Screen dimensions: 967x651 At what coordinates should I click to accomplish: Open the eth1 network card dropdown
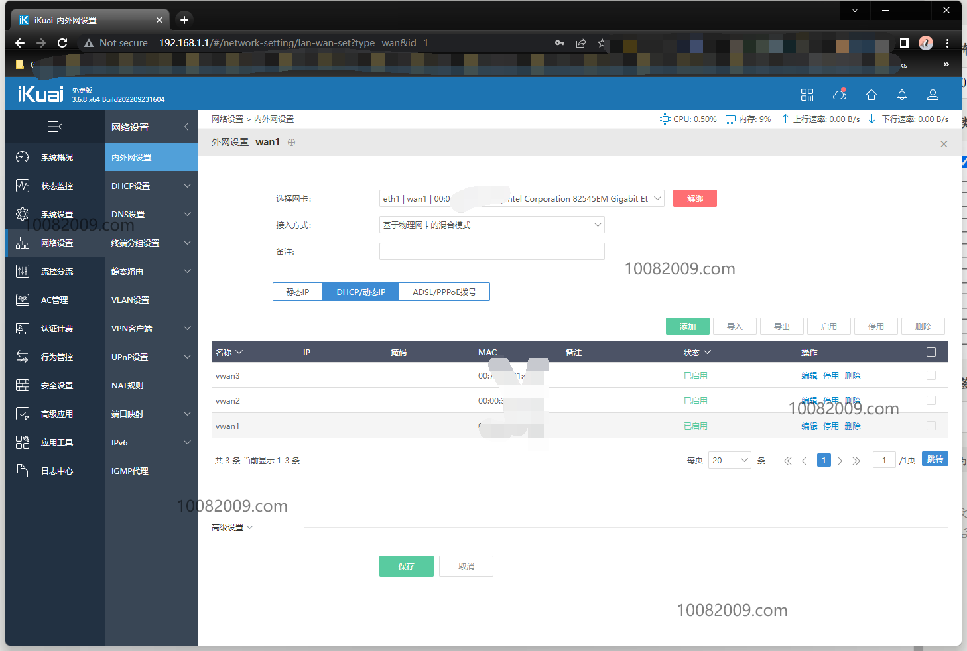point(521,198)
